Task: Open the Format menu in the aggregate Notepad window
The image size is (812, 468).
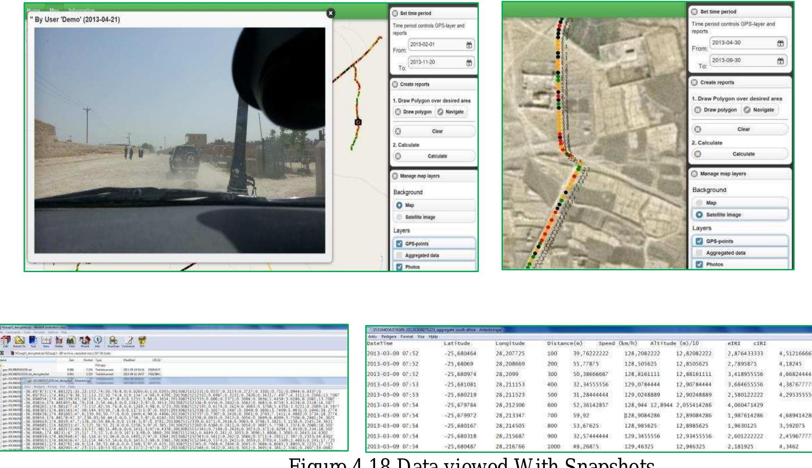Action: point(406,337)
